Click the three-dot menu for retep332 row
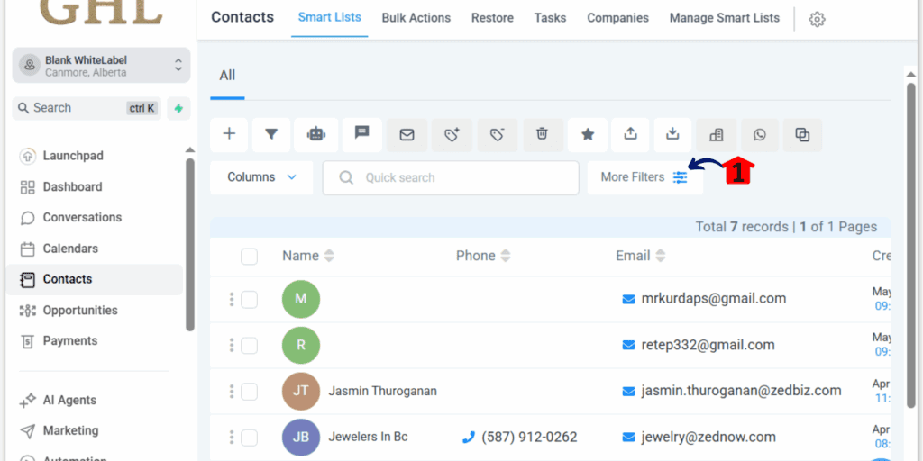 tap(232, 345)
